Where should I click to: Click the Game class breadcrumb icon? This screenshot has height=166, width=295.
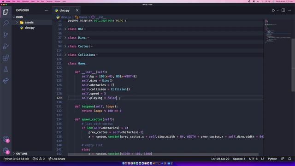click(x=77, y=18)
